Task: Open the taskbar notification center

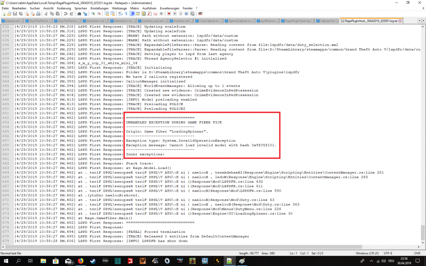Action: tap(418, 261)
